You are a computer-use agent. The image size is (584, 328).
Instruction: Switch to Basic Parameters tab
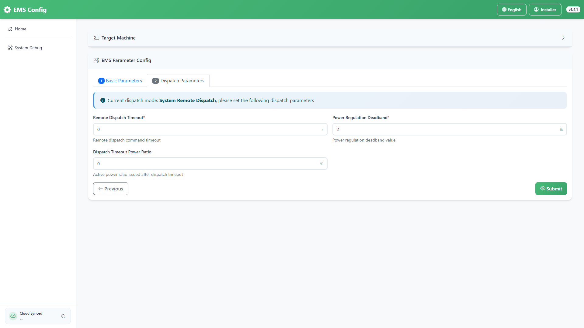point(120,80)
